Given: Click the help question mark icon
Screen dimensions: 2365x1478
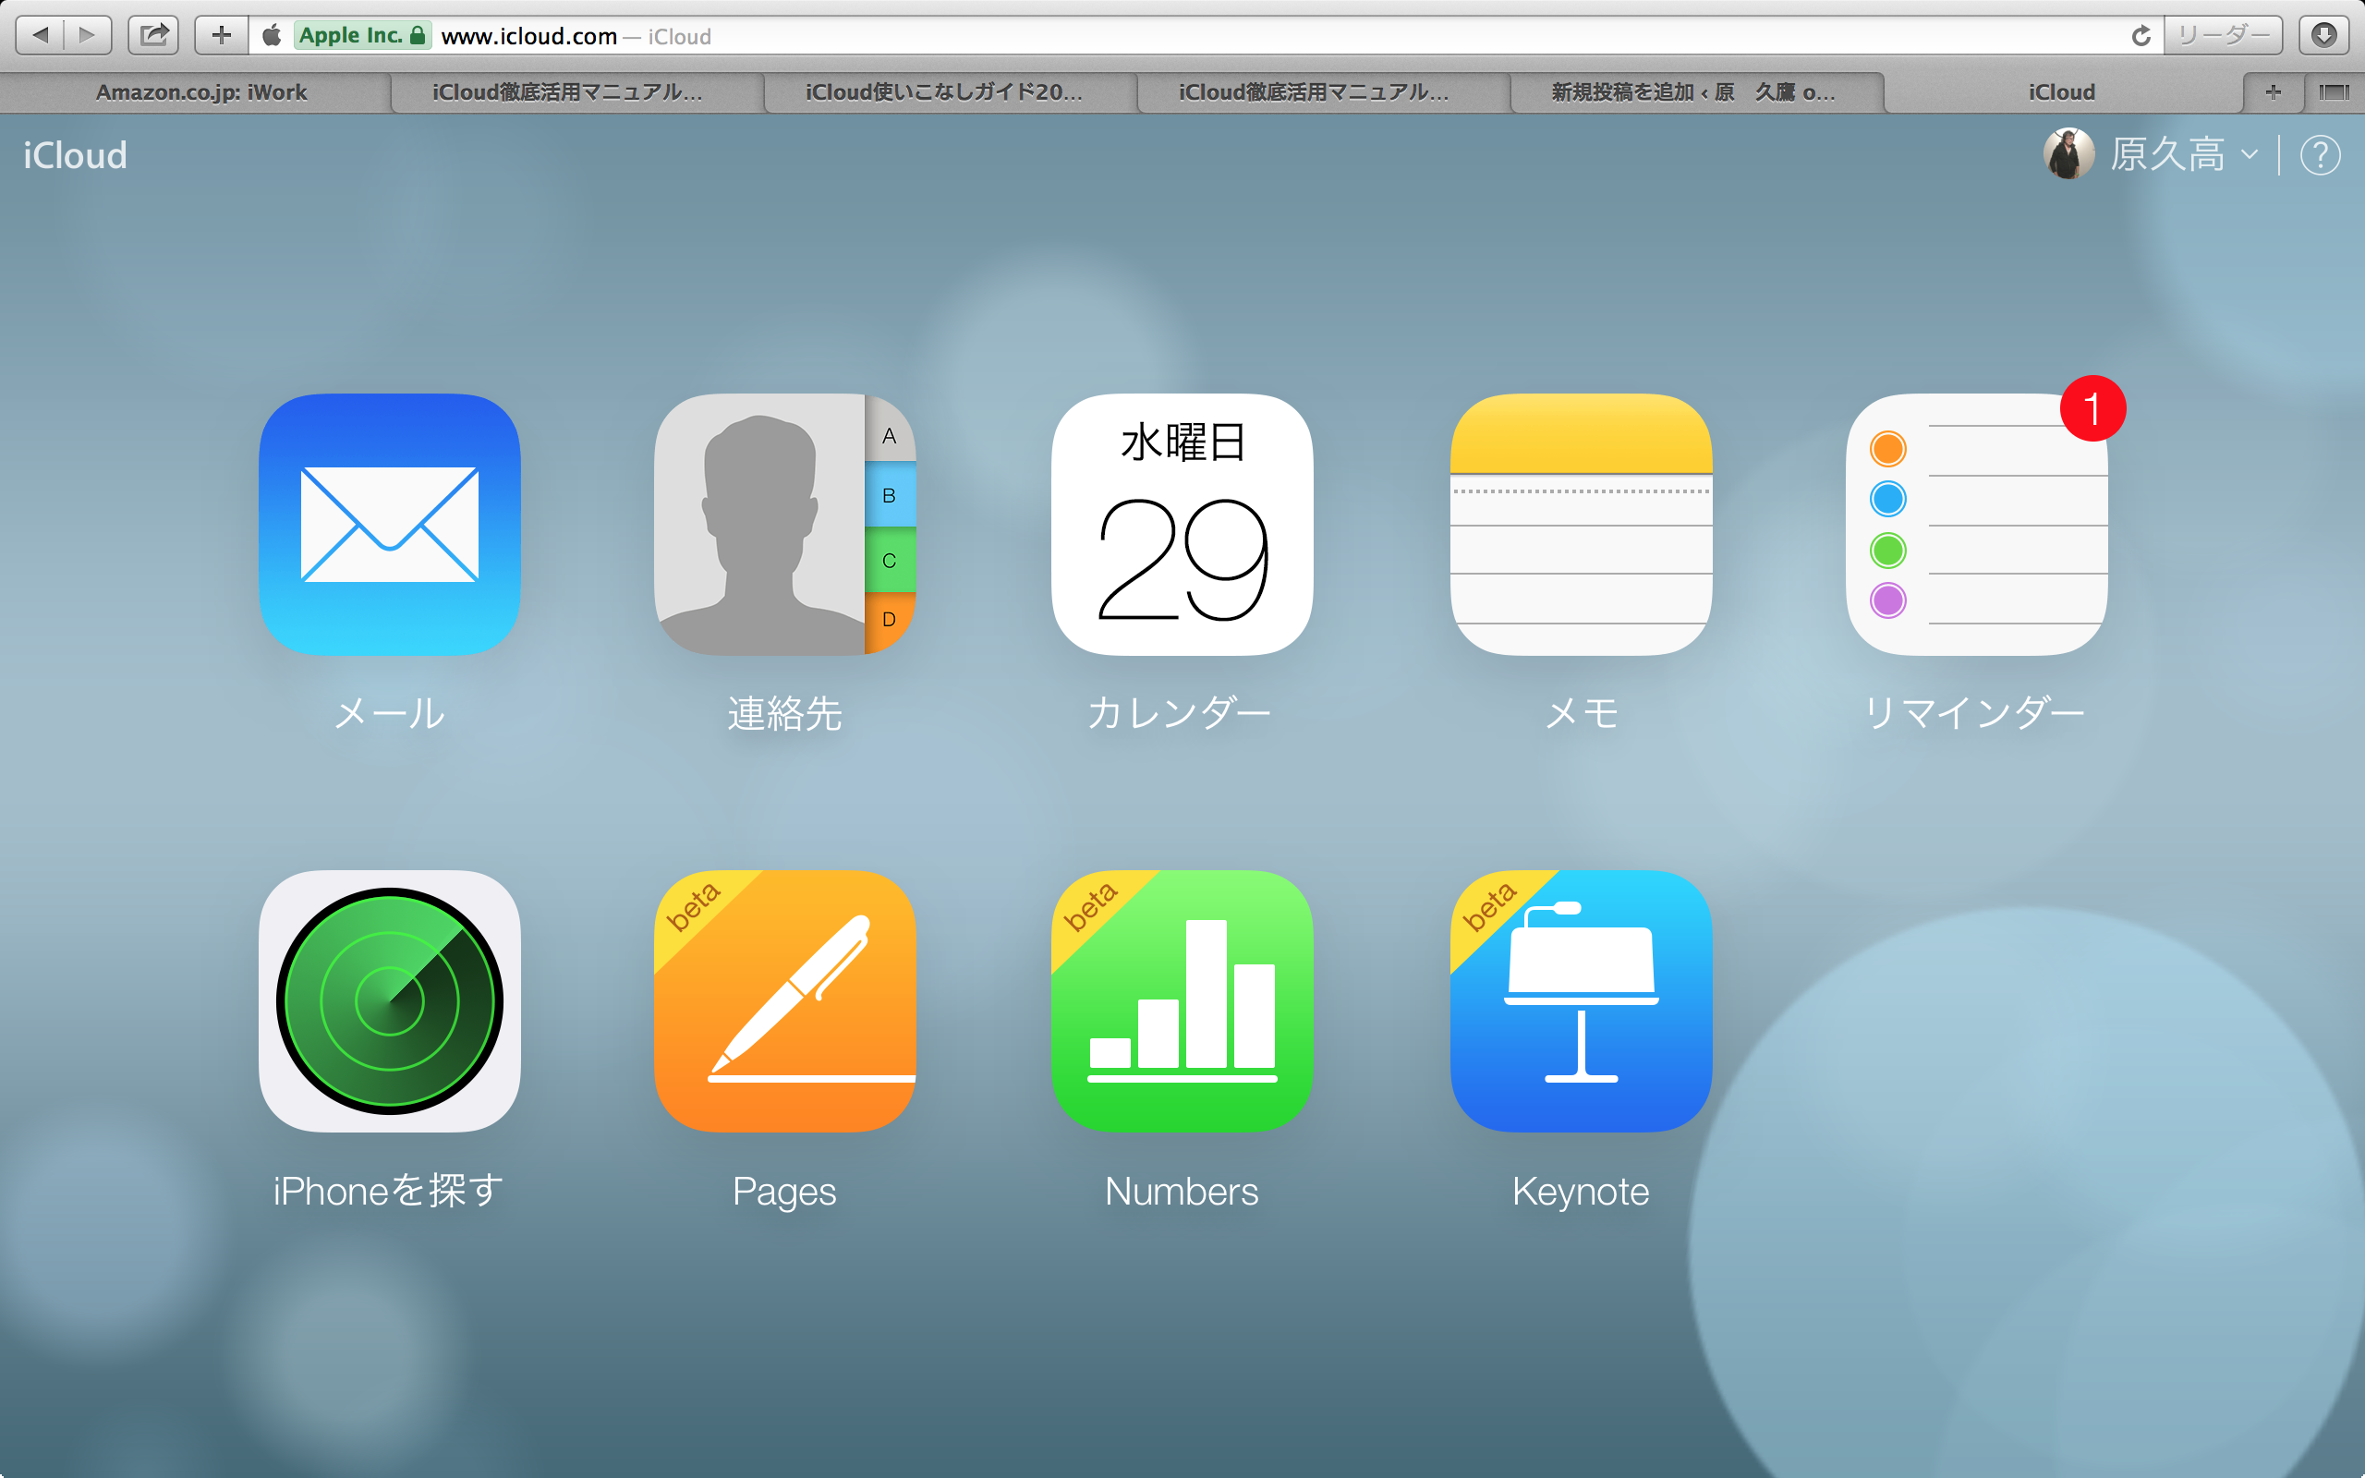Looking at the screenshot, I should click(2319, 154).
